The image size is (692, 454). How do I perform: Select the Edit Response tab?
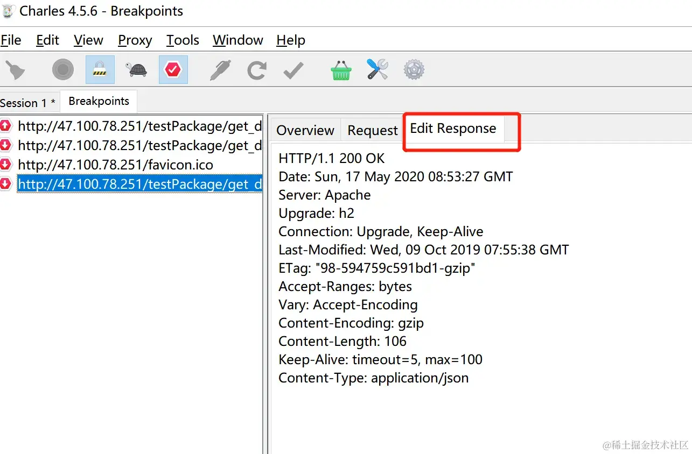click(x=453, y=129)
